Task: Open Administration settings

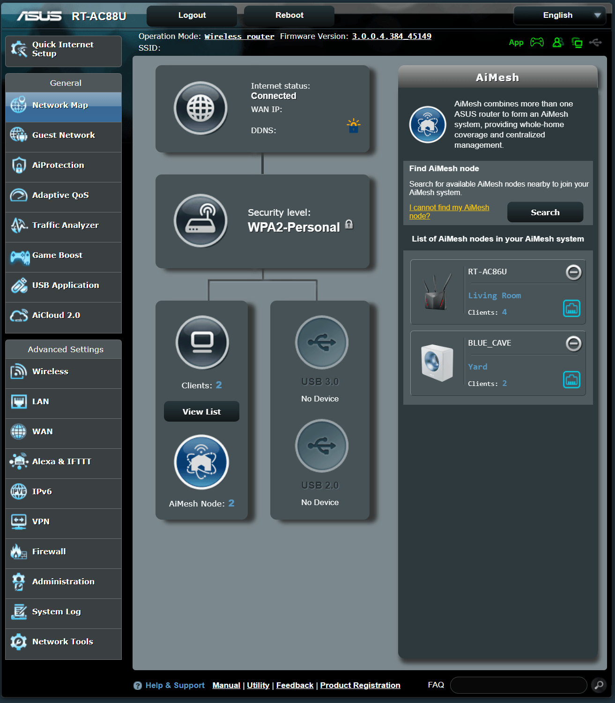Action: (x=63, y=583)
